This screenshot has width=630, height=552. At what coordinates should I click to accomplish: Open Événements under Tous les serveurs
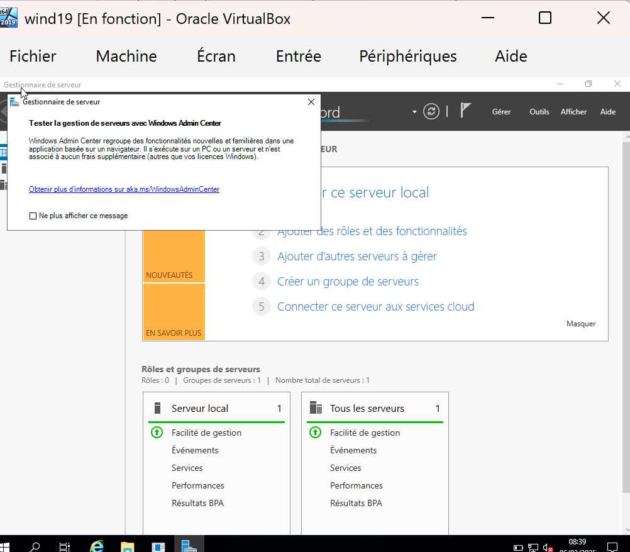pos(353,450)
